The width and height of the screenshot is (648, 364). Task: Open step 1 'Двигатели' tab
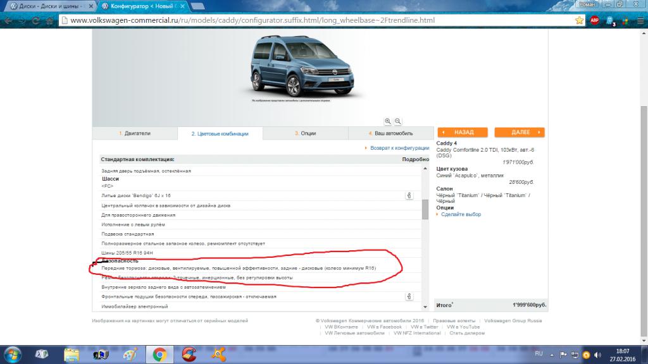click(x=135, y=133)
